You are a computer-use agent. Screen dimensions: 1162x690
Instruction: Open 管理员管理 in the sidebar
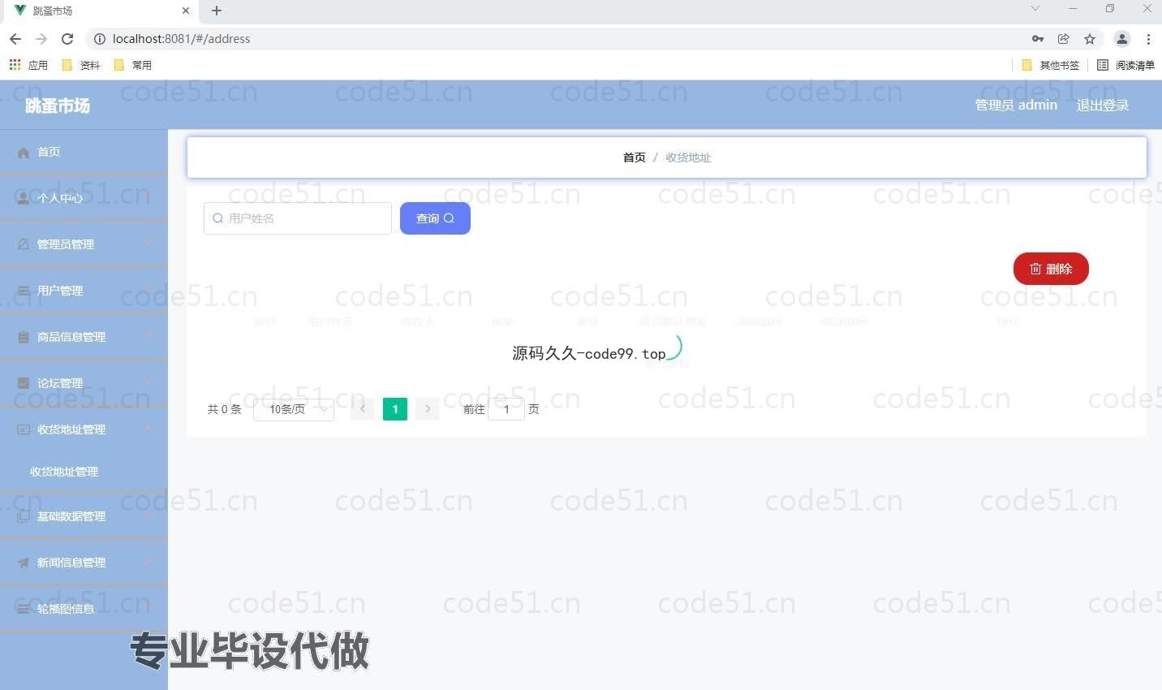click(84, 244)
